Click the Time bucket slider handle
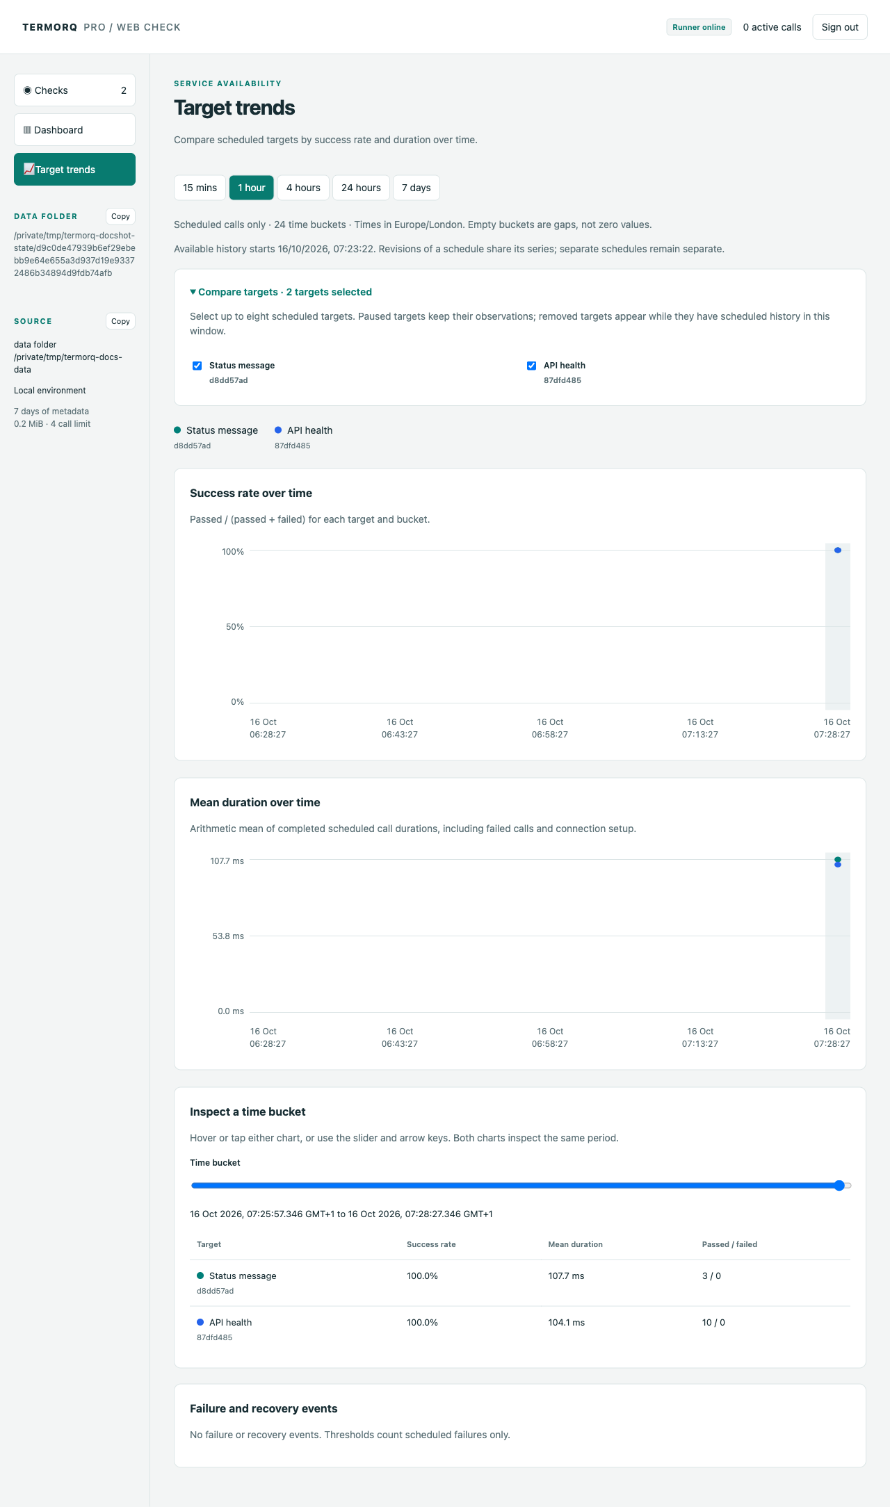This screenshot has height=1507, width=890. coord(839,1185)
